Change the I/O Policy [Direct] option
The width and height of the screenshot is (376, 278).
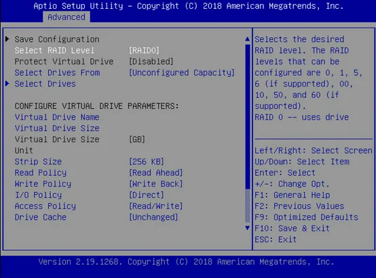point(147,195)
